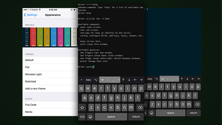Tap the left arrow key in middle terminal toolbar

click(135, 80)
